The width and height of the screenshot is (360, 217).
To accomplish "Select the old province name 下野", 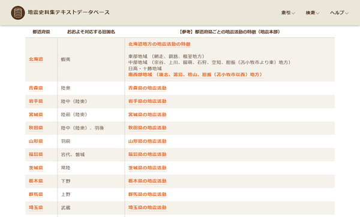I will tap(65, 181).
